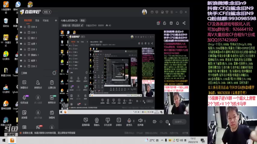
Task: Add a 直播屏幕 screen capture source
Action: pos(86,122)
